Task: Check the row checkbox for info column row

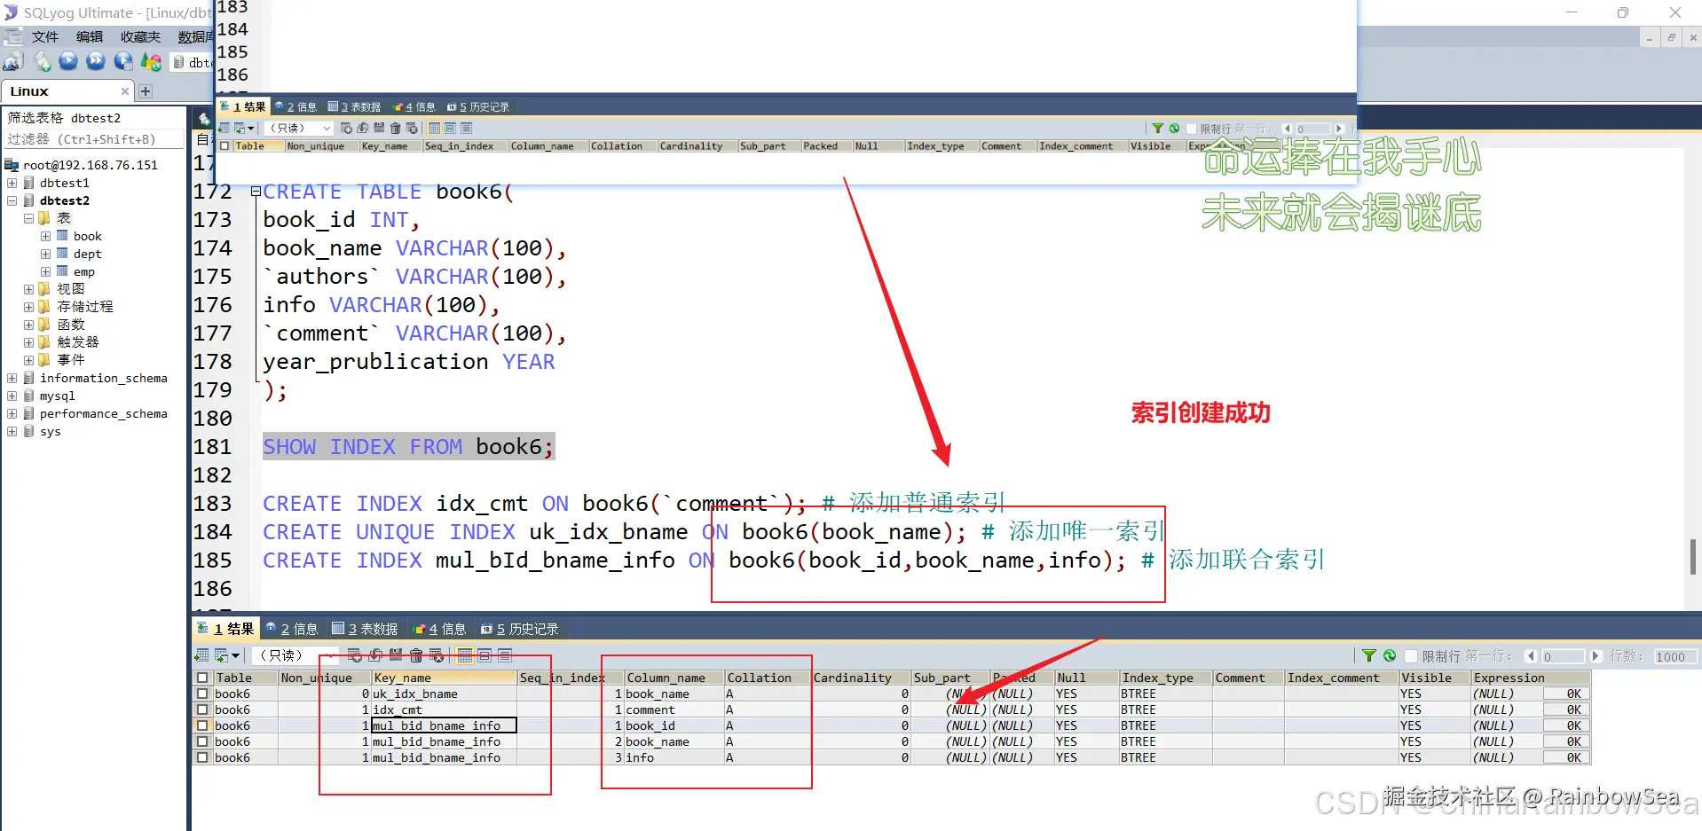Action: (x=202, y=757)
